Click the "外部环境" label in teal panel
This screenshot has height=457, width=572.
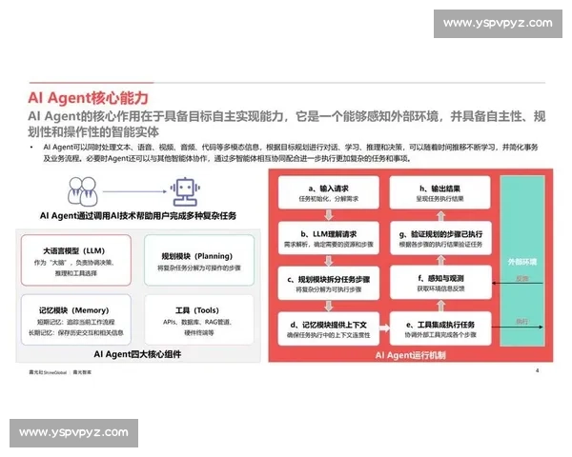click(522, 262)
